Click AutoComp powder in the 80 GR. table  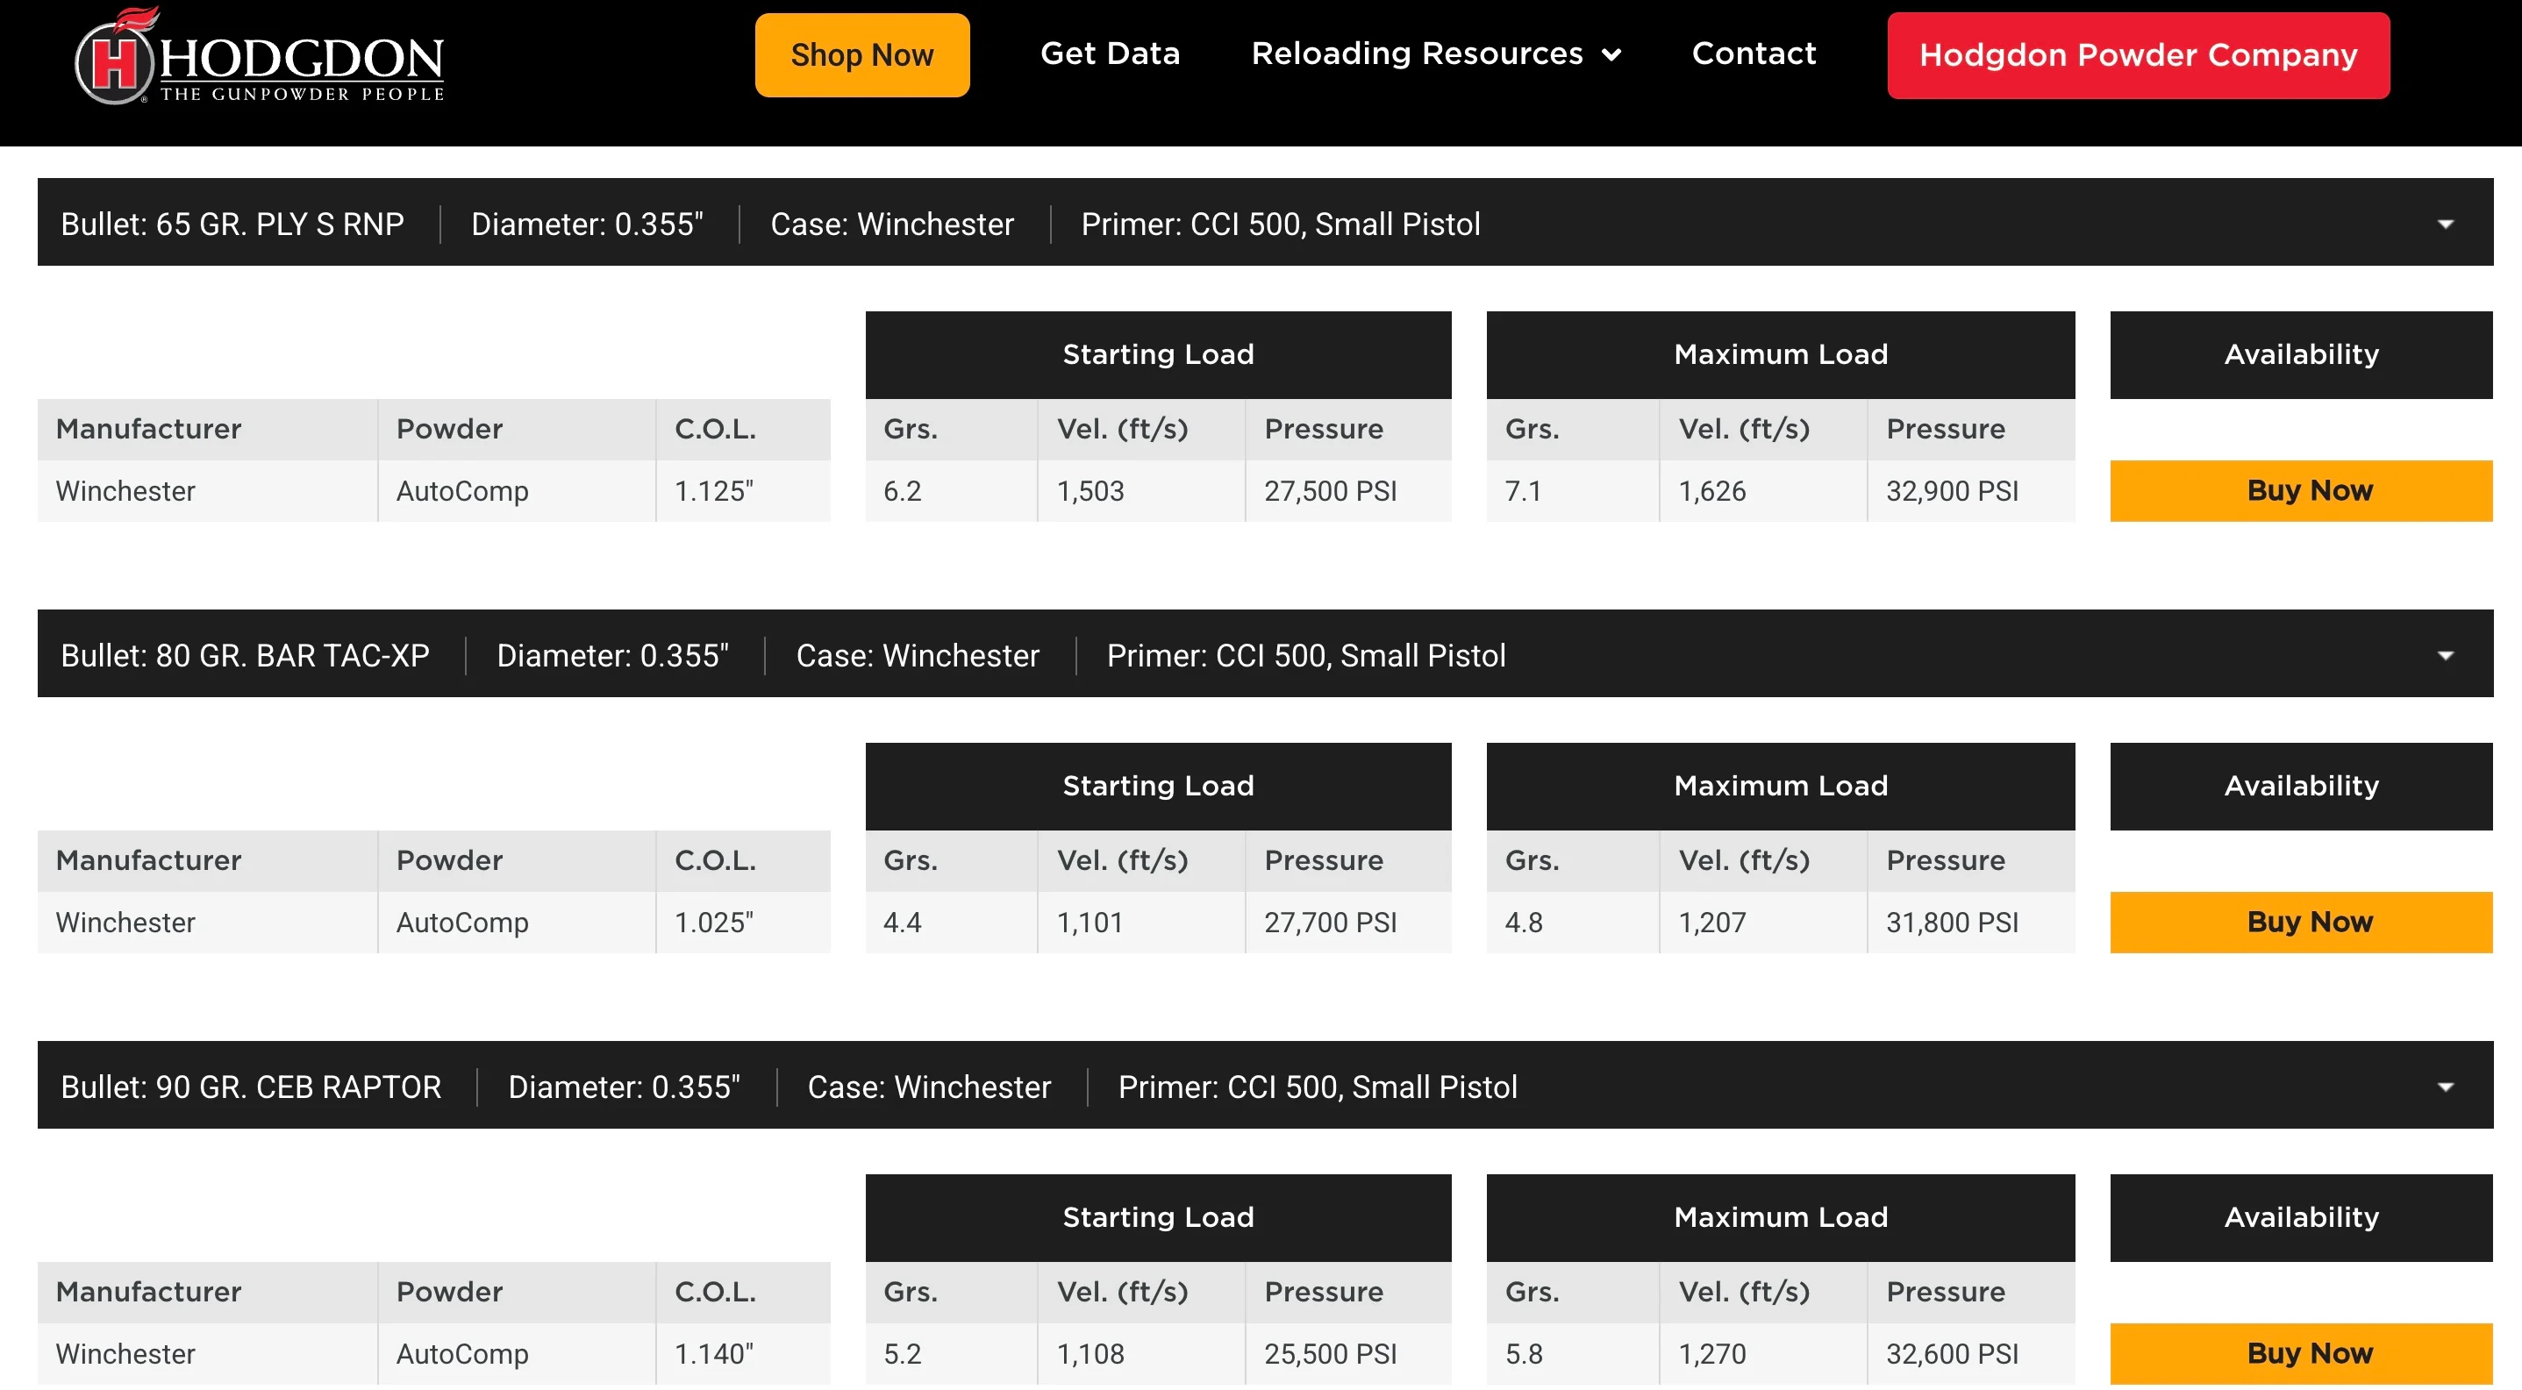pos(462,922)
